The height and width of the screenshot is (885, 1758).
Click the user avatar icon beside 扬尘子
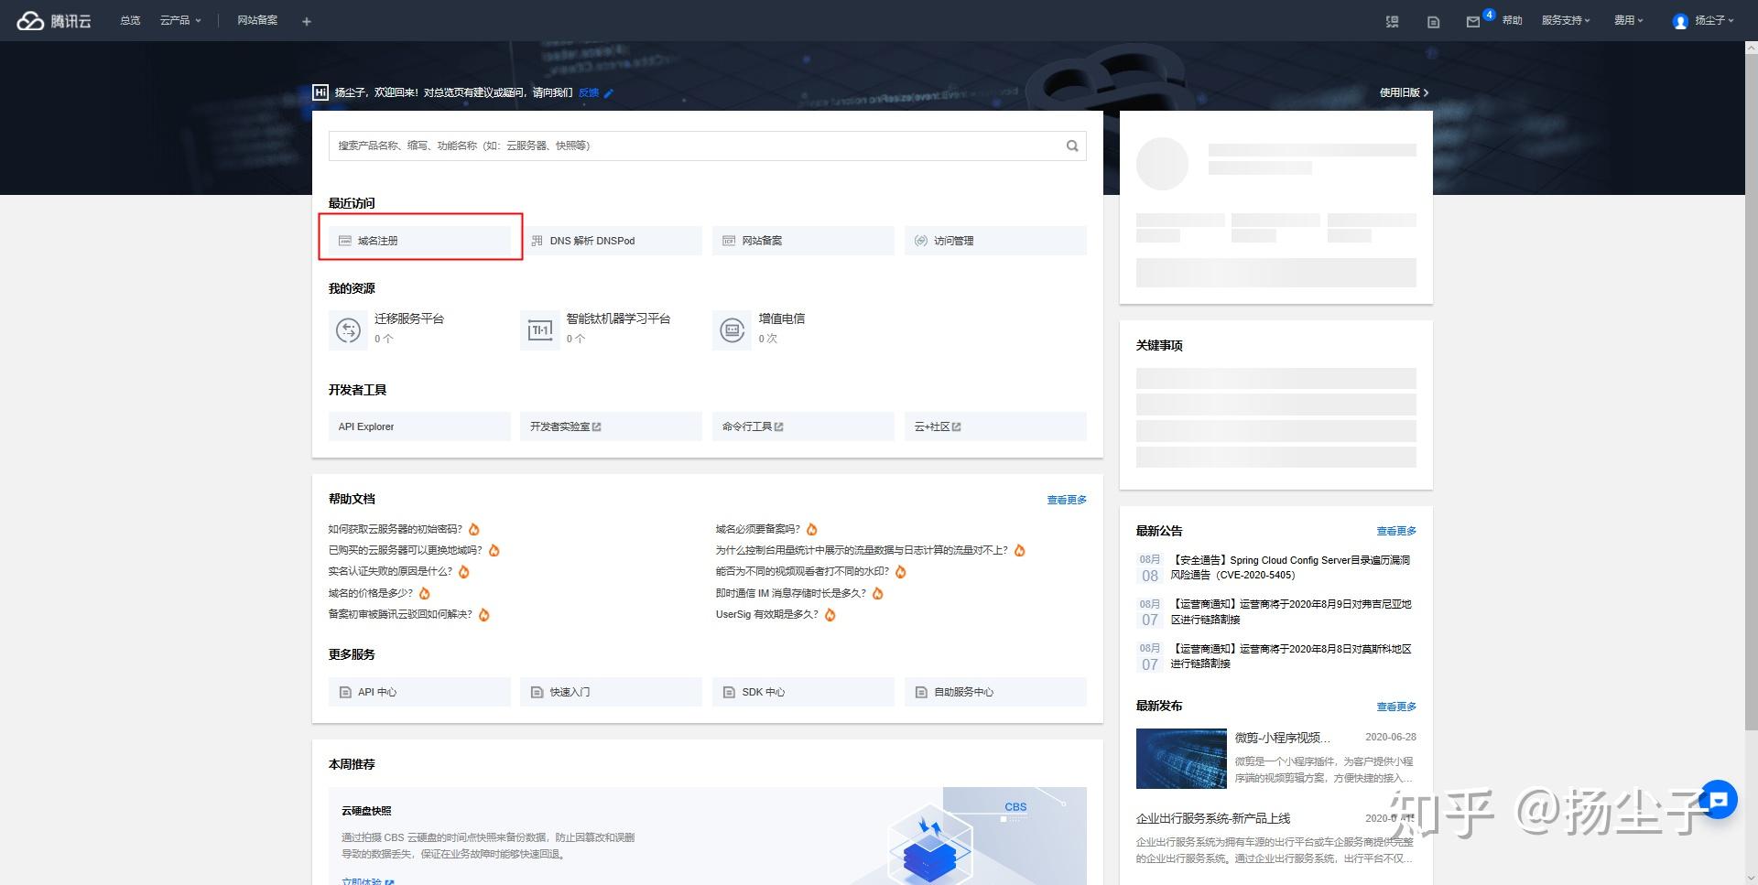tap(1679, 21)
